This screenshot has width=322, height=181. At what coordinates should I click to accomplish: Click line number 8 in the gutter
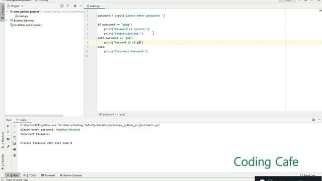(x=88, y=42)
